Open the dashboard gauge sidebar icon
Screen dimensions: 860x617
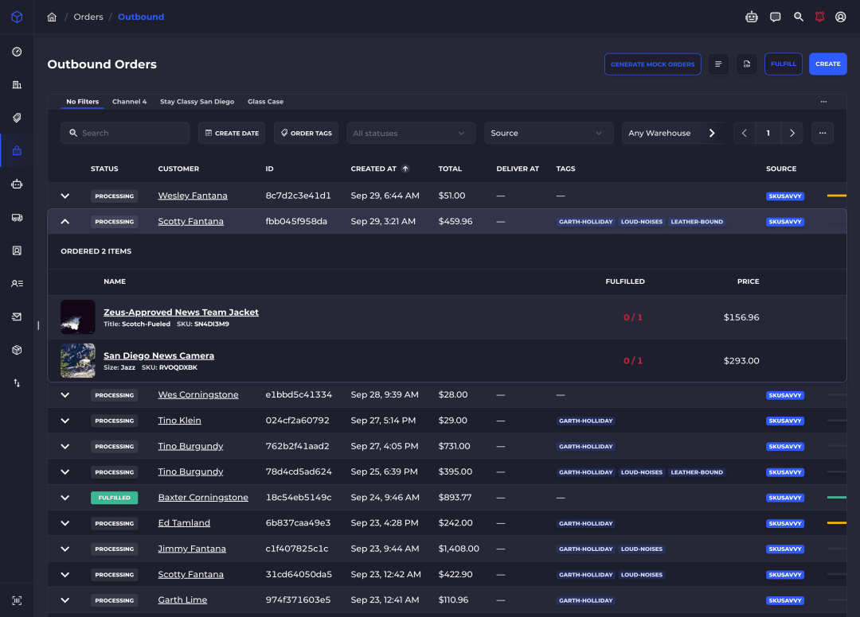click(x=17, y=52)
